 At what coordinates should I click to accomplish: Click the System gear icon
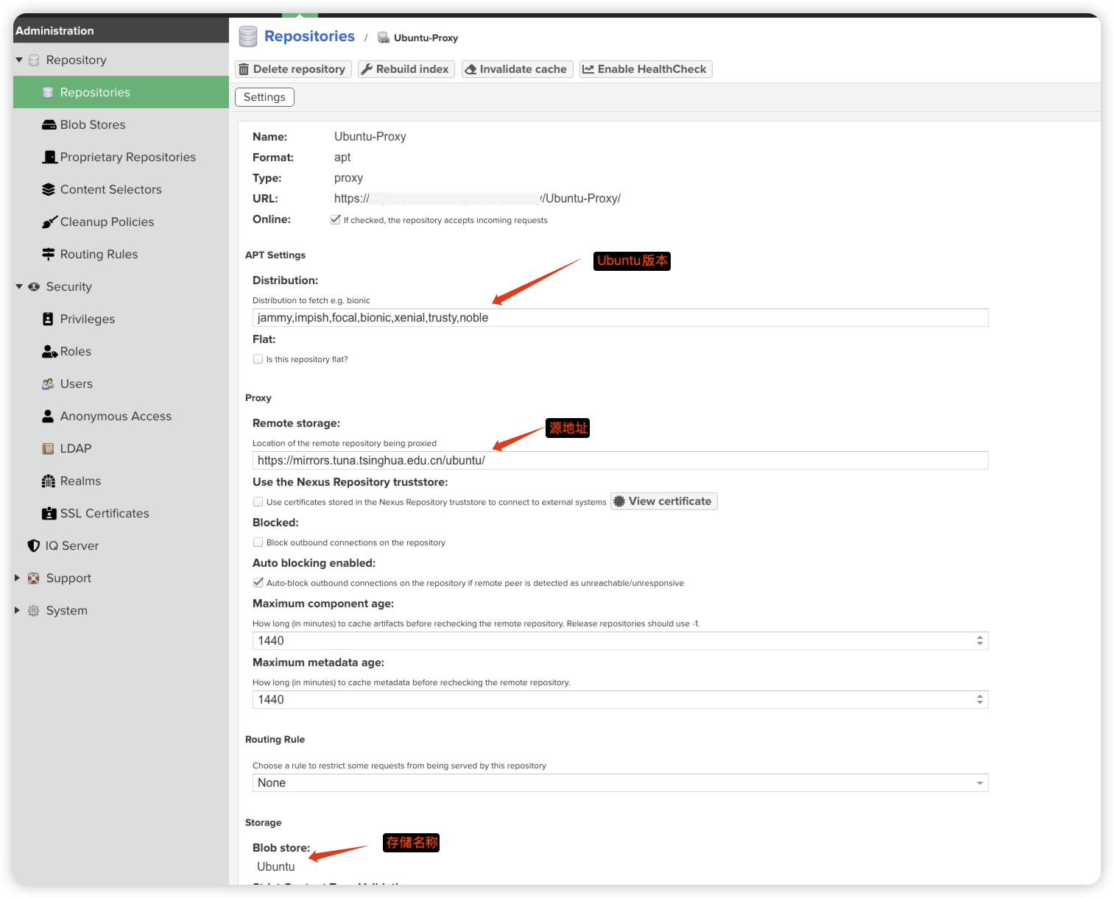(x=34, y=611)
